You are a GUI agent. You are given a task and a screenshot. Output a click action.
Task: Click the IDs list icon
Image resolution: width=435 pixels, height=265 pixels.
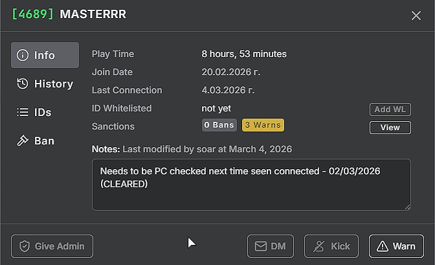tap(23, 112)
